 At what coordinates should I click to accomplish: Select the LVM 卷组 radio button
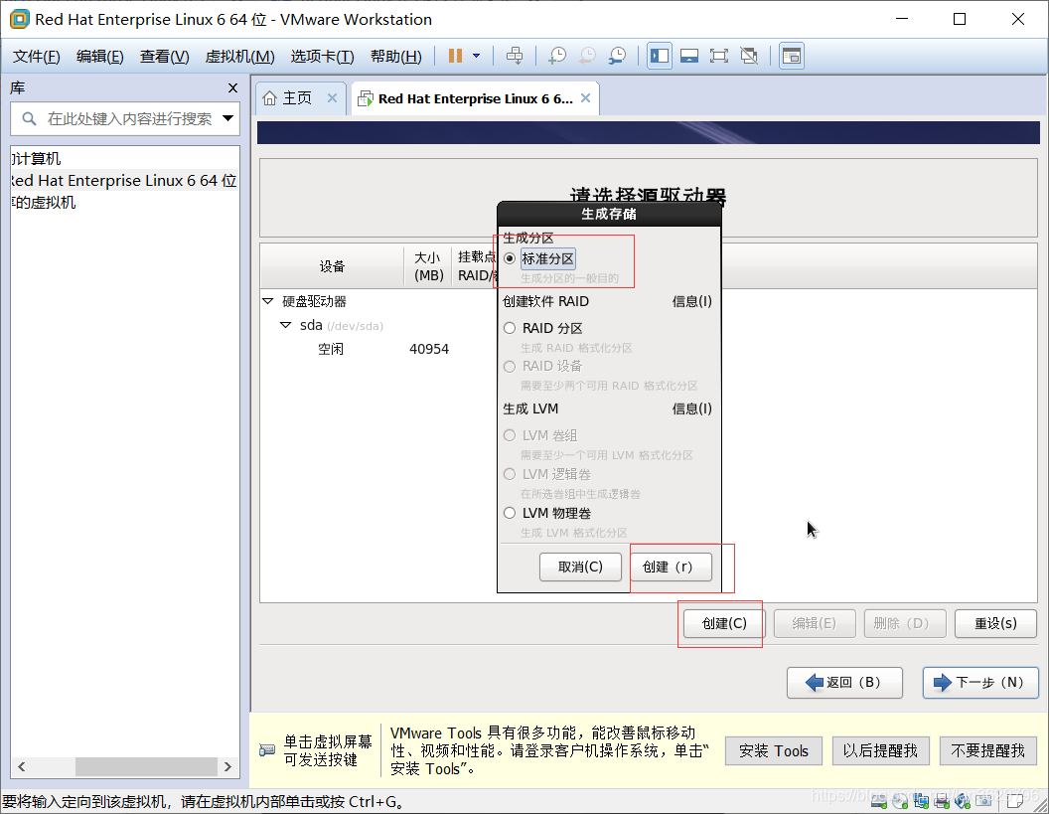510,435
